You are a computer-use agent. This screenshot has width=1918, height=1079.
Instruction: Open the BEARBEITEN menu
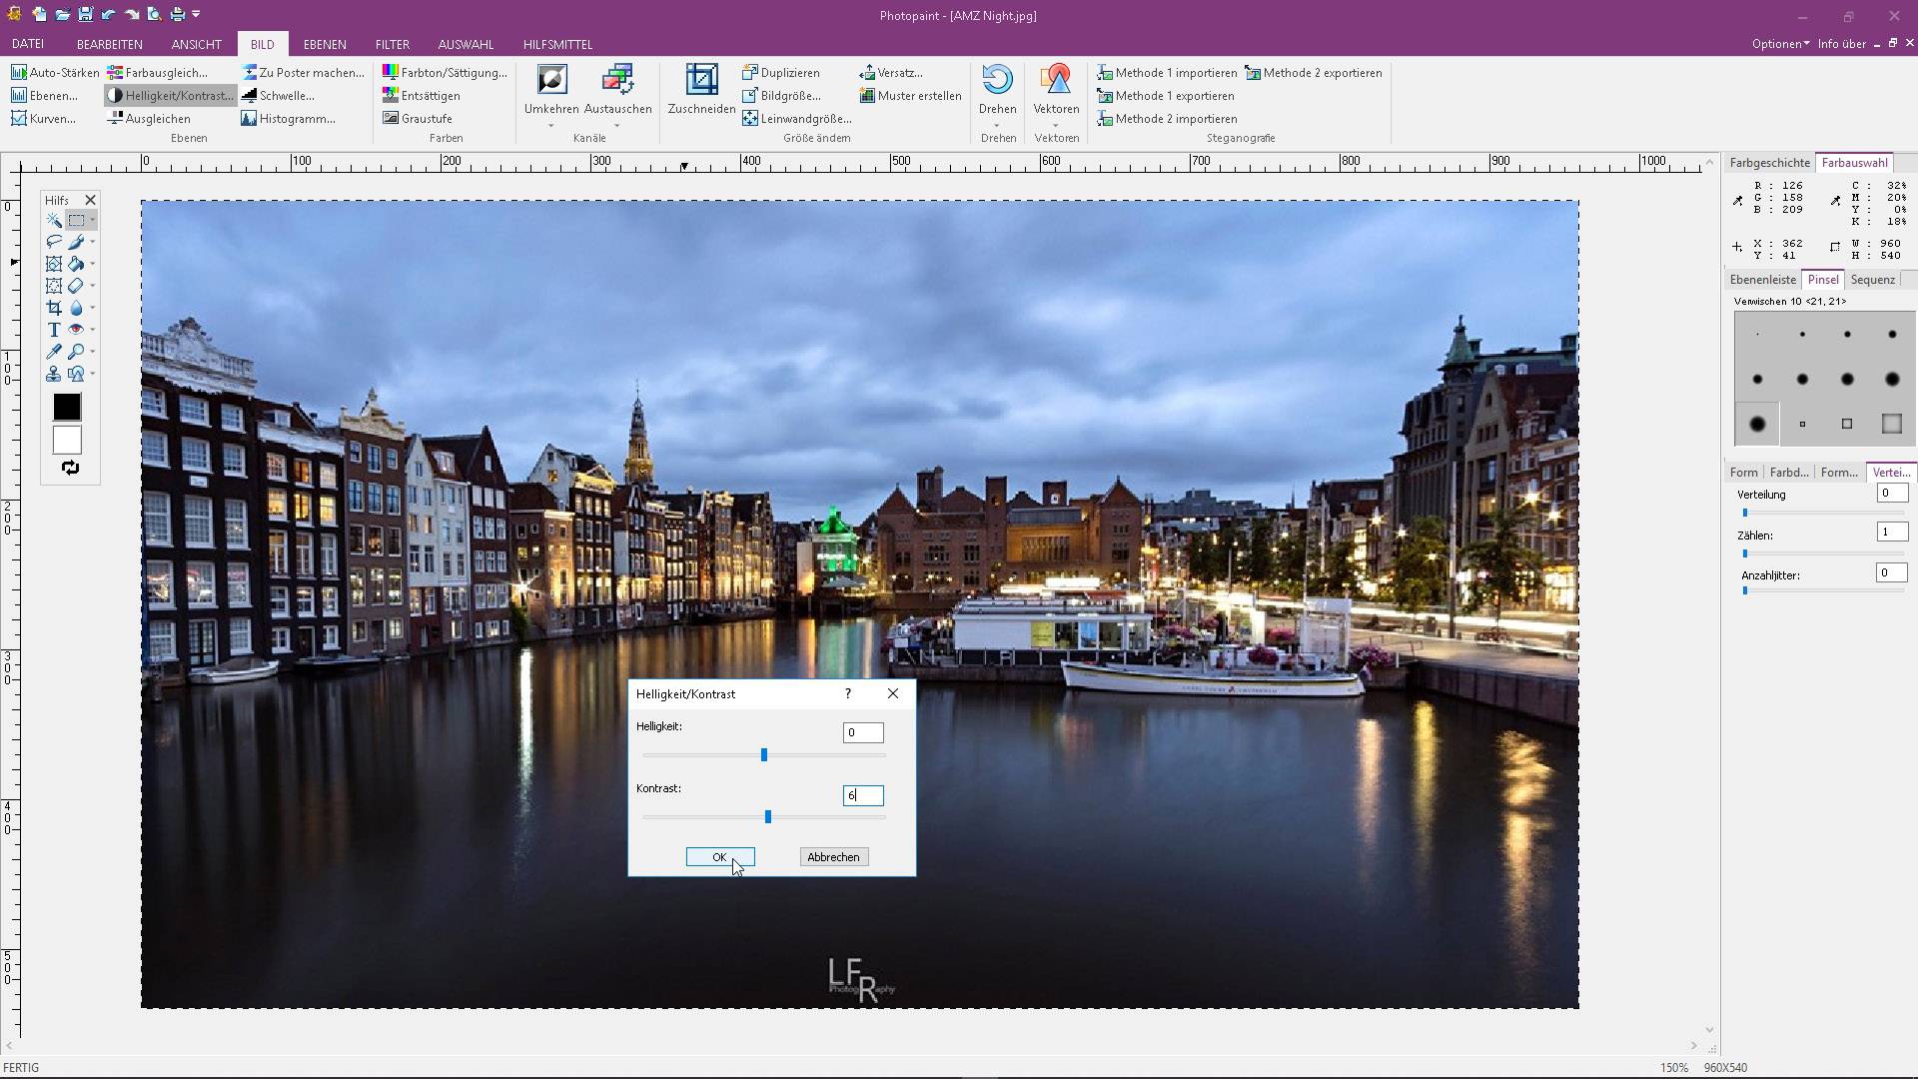(x=110, y=44)
